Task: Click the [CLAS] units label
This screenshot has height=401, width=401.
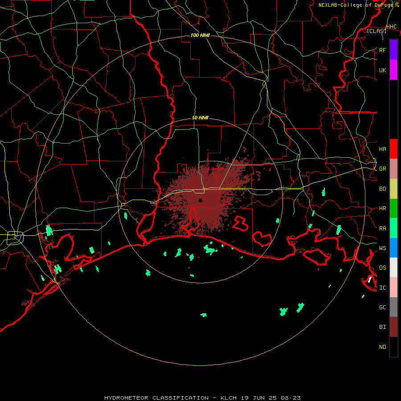Action: pos(376,31)
